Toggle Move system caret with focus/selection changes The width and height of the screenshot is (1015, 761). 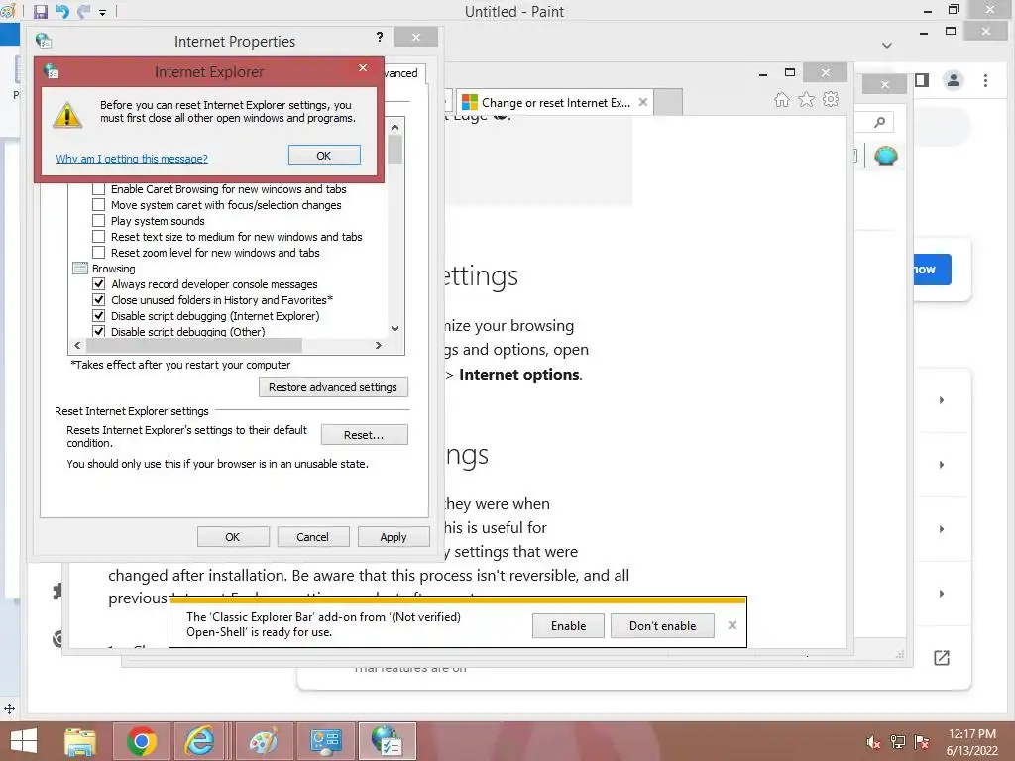click(x=98, y=204)
